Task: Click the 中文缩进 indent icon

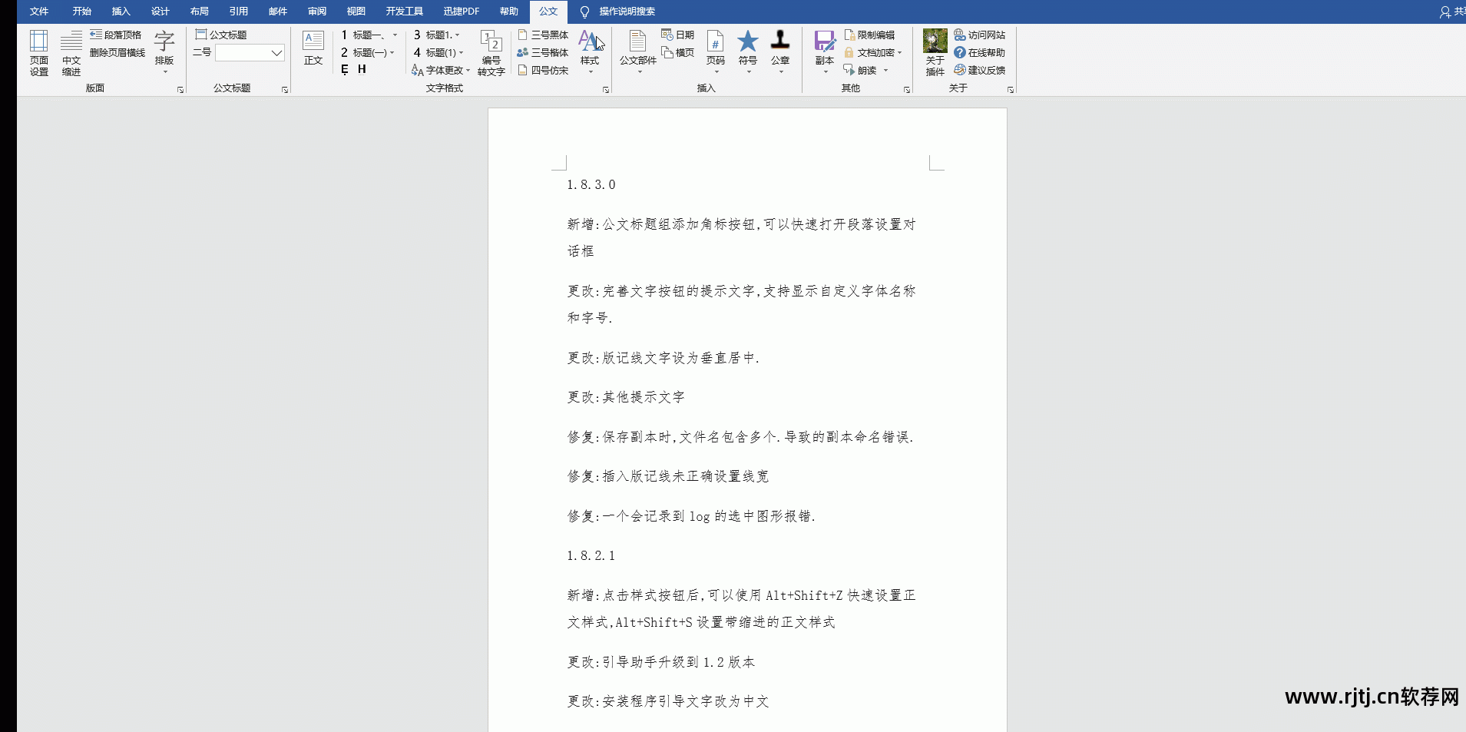Action: (71, 52)
